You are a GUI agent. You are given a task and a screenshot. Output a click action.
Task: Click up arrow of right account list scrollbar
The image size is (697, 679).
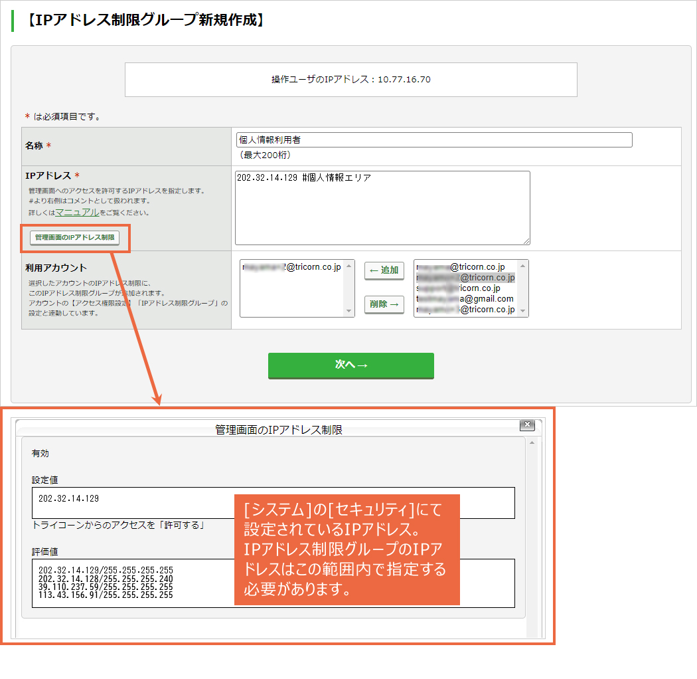point(523,266)
